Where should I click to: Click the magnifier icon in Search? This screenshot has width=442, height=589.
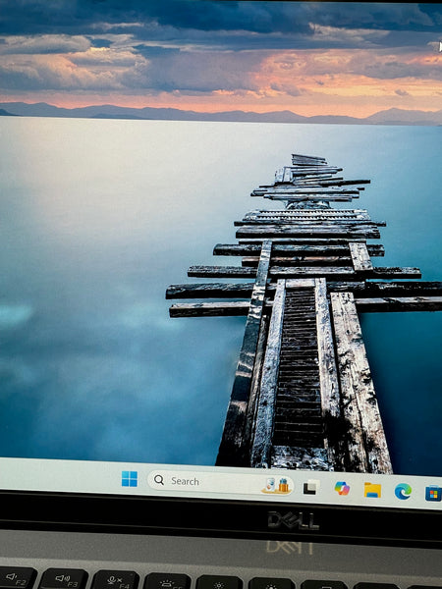click(x=159, y=480)
